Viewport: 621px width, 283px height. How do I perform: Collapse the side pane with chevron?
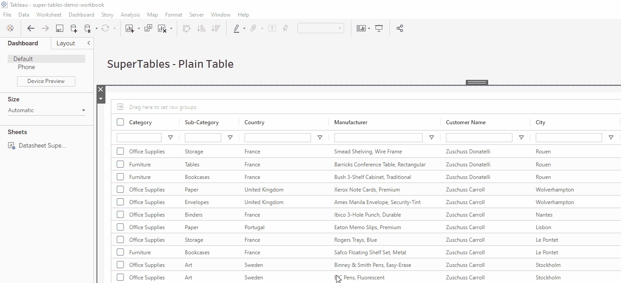[89, 43]
